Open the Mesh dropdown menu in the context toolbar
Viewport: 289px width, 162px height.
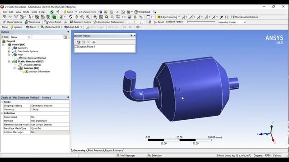33,27
